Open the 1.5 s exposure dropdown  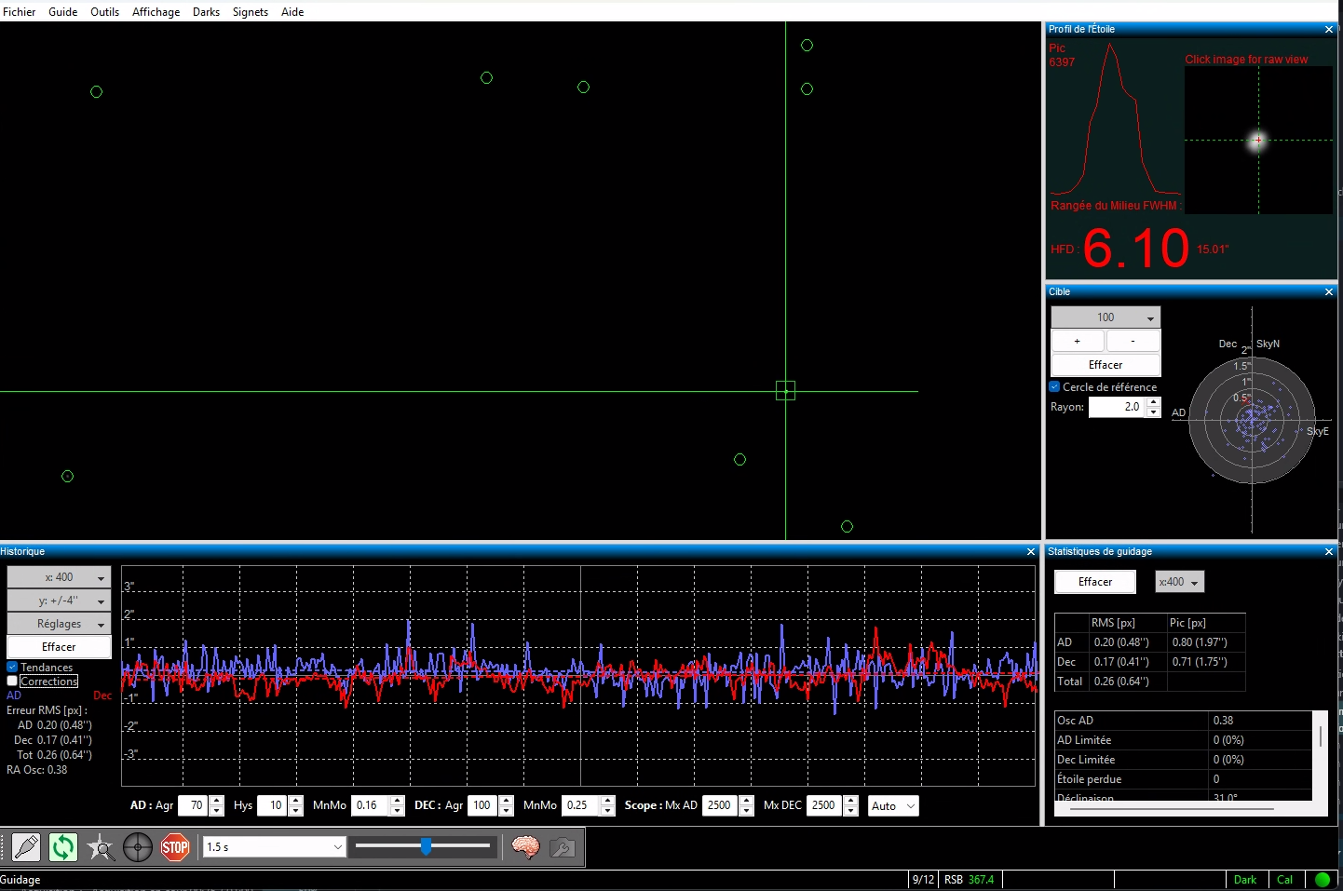[x=275, y=846]
